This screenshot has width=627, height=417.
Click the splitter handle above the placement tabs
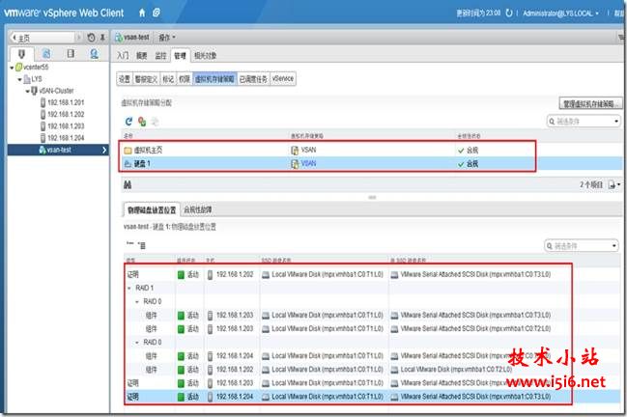(x=372, y=197)
